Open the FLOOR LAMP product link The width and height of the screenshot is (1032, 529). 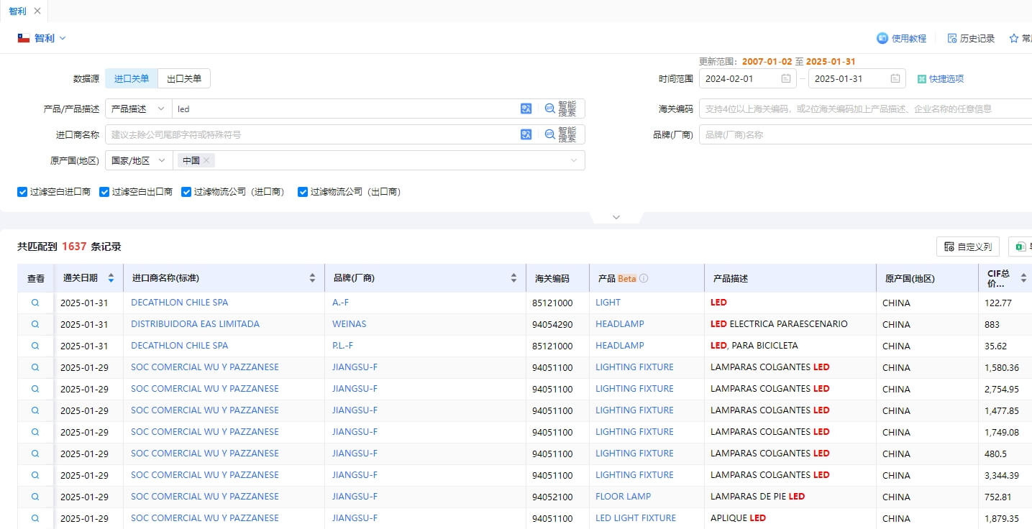pyautogui.click(x=624, y=497)
